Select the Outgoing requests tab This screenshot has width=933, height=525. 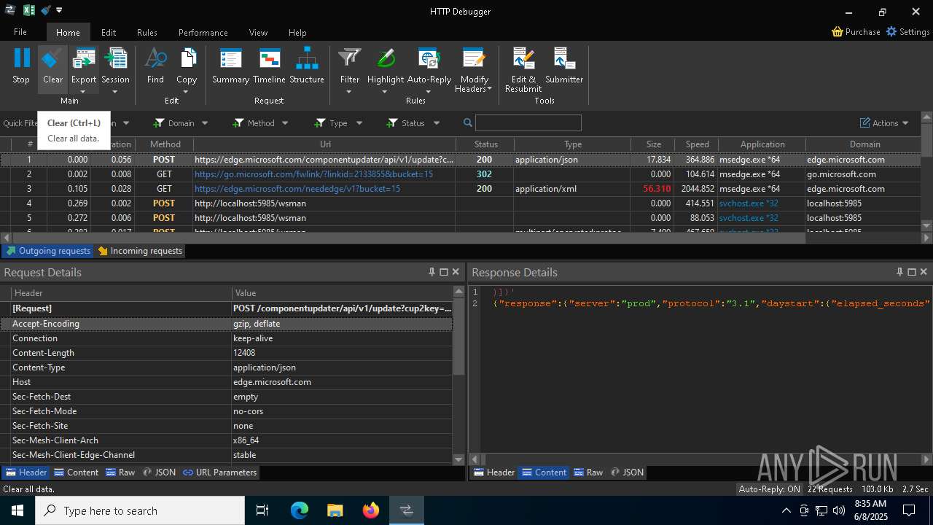(48, 251)
